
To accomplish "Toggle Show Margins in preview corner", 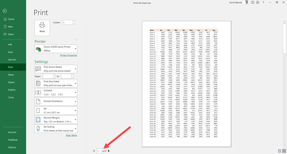I will [280, 151].
